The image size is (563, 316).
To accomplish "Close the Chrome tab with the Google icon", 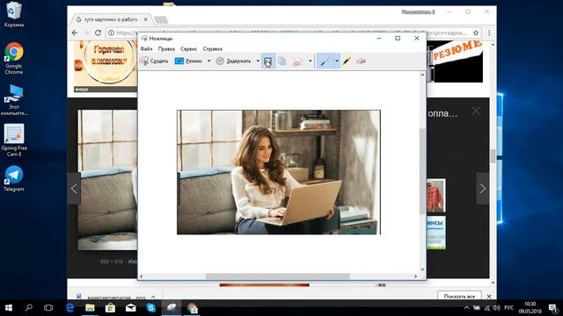I will point(145,19).
